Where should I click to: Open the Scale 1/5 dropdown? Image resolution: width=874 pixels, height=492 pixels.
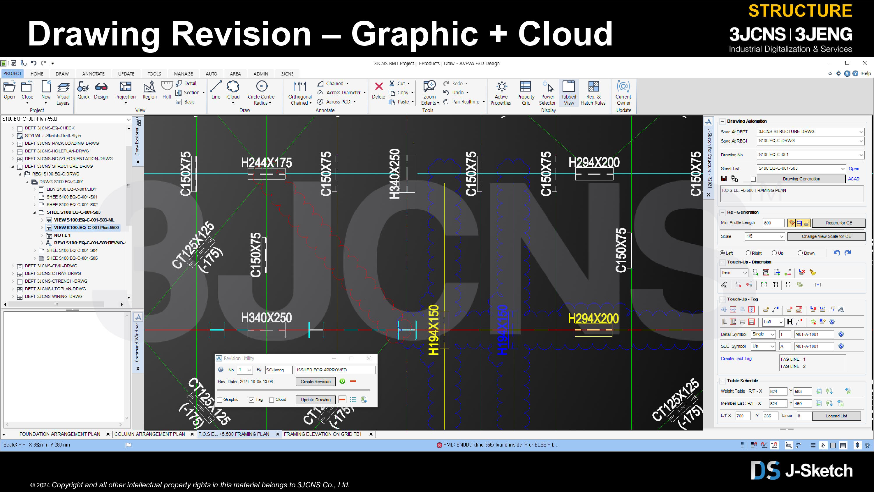point(781,236)
